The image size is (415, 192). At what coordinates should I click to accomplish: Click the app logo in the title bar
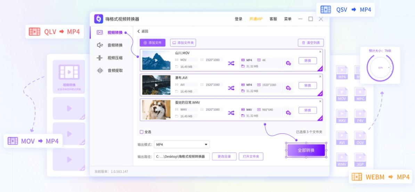(98, 19)
